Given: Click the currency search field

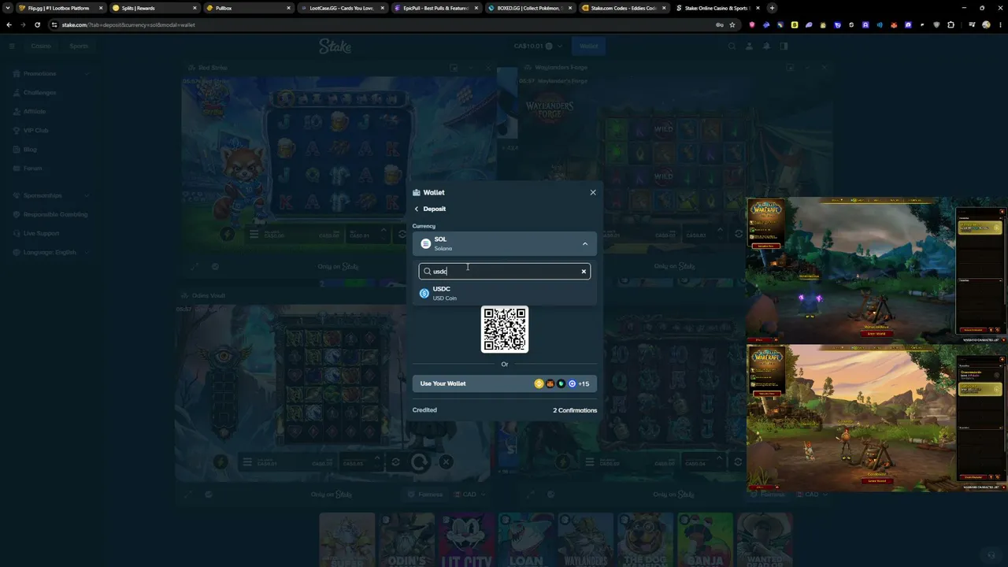Looking at the screenshot, I should pos(504,272).
